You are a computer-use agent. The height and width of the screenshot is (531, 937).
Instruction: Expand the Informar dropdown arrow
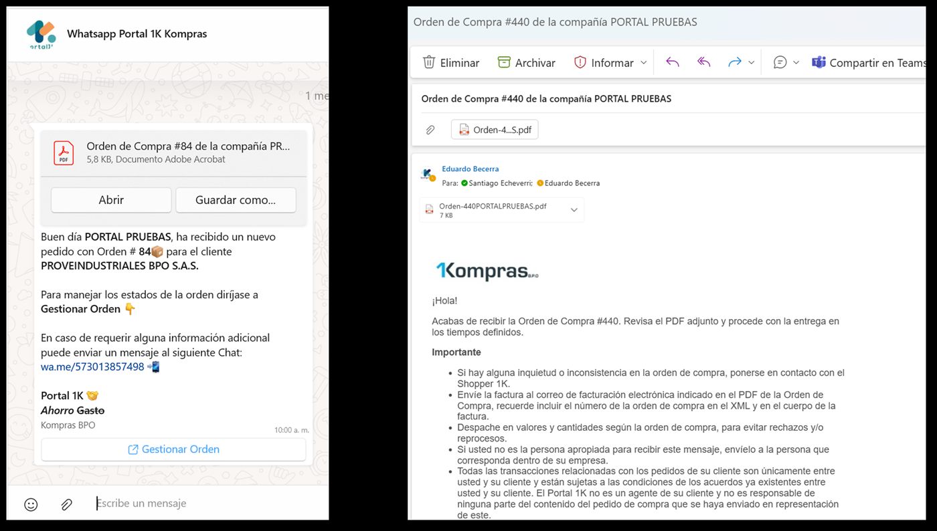(x=644, y=62)
